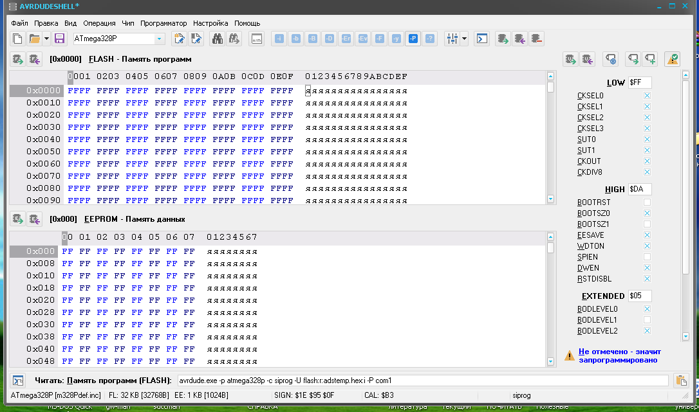
Task: Click the fuses panel scroll down arrow
Action: [685, 337]
